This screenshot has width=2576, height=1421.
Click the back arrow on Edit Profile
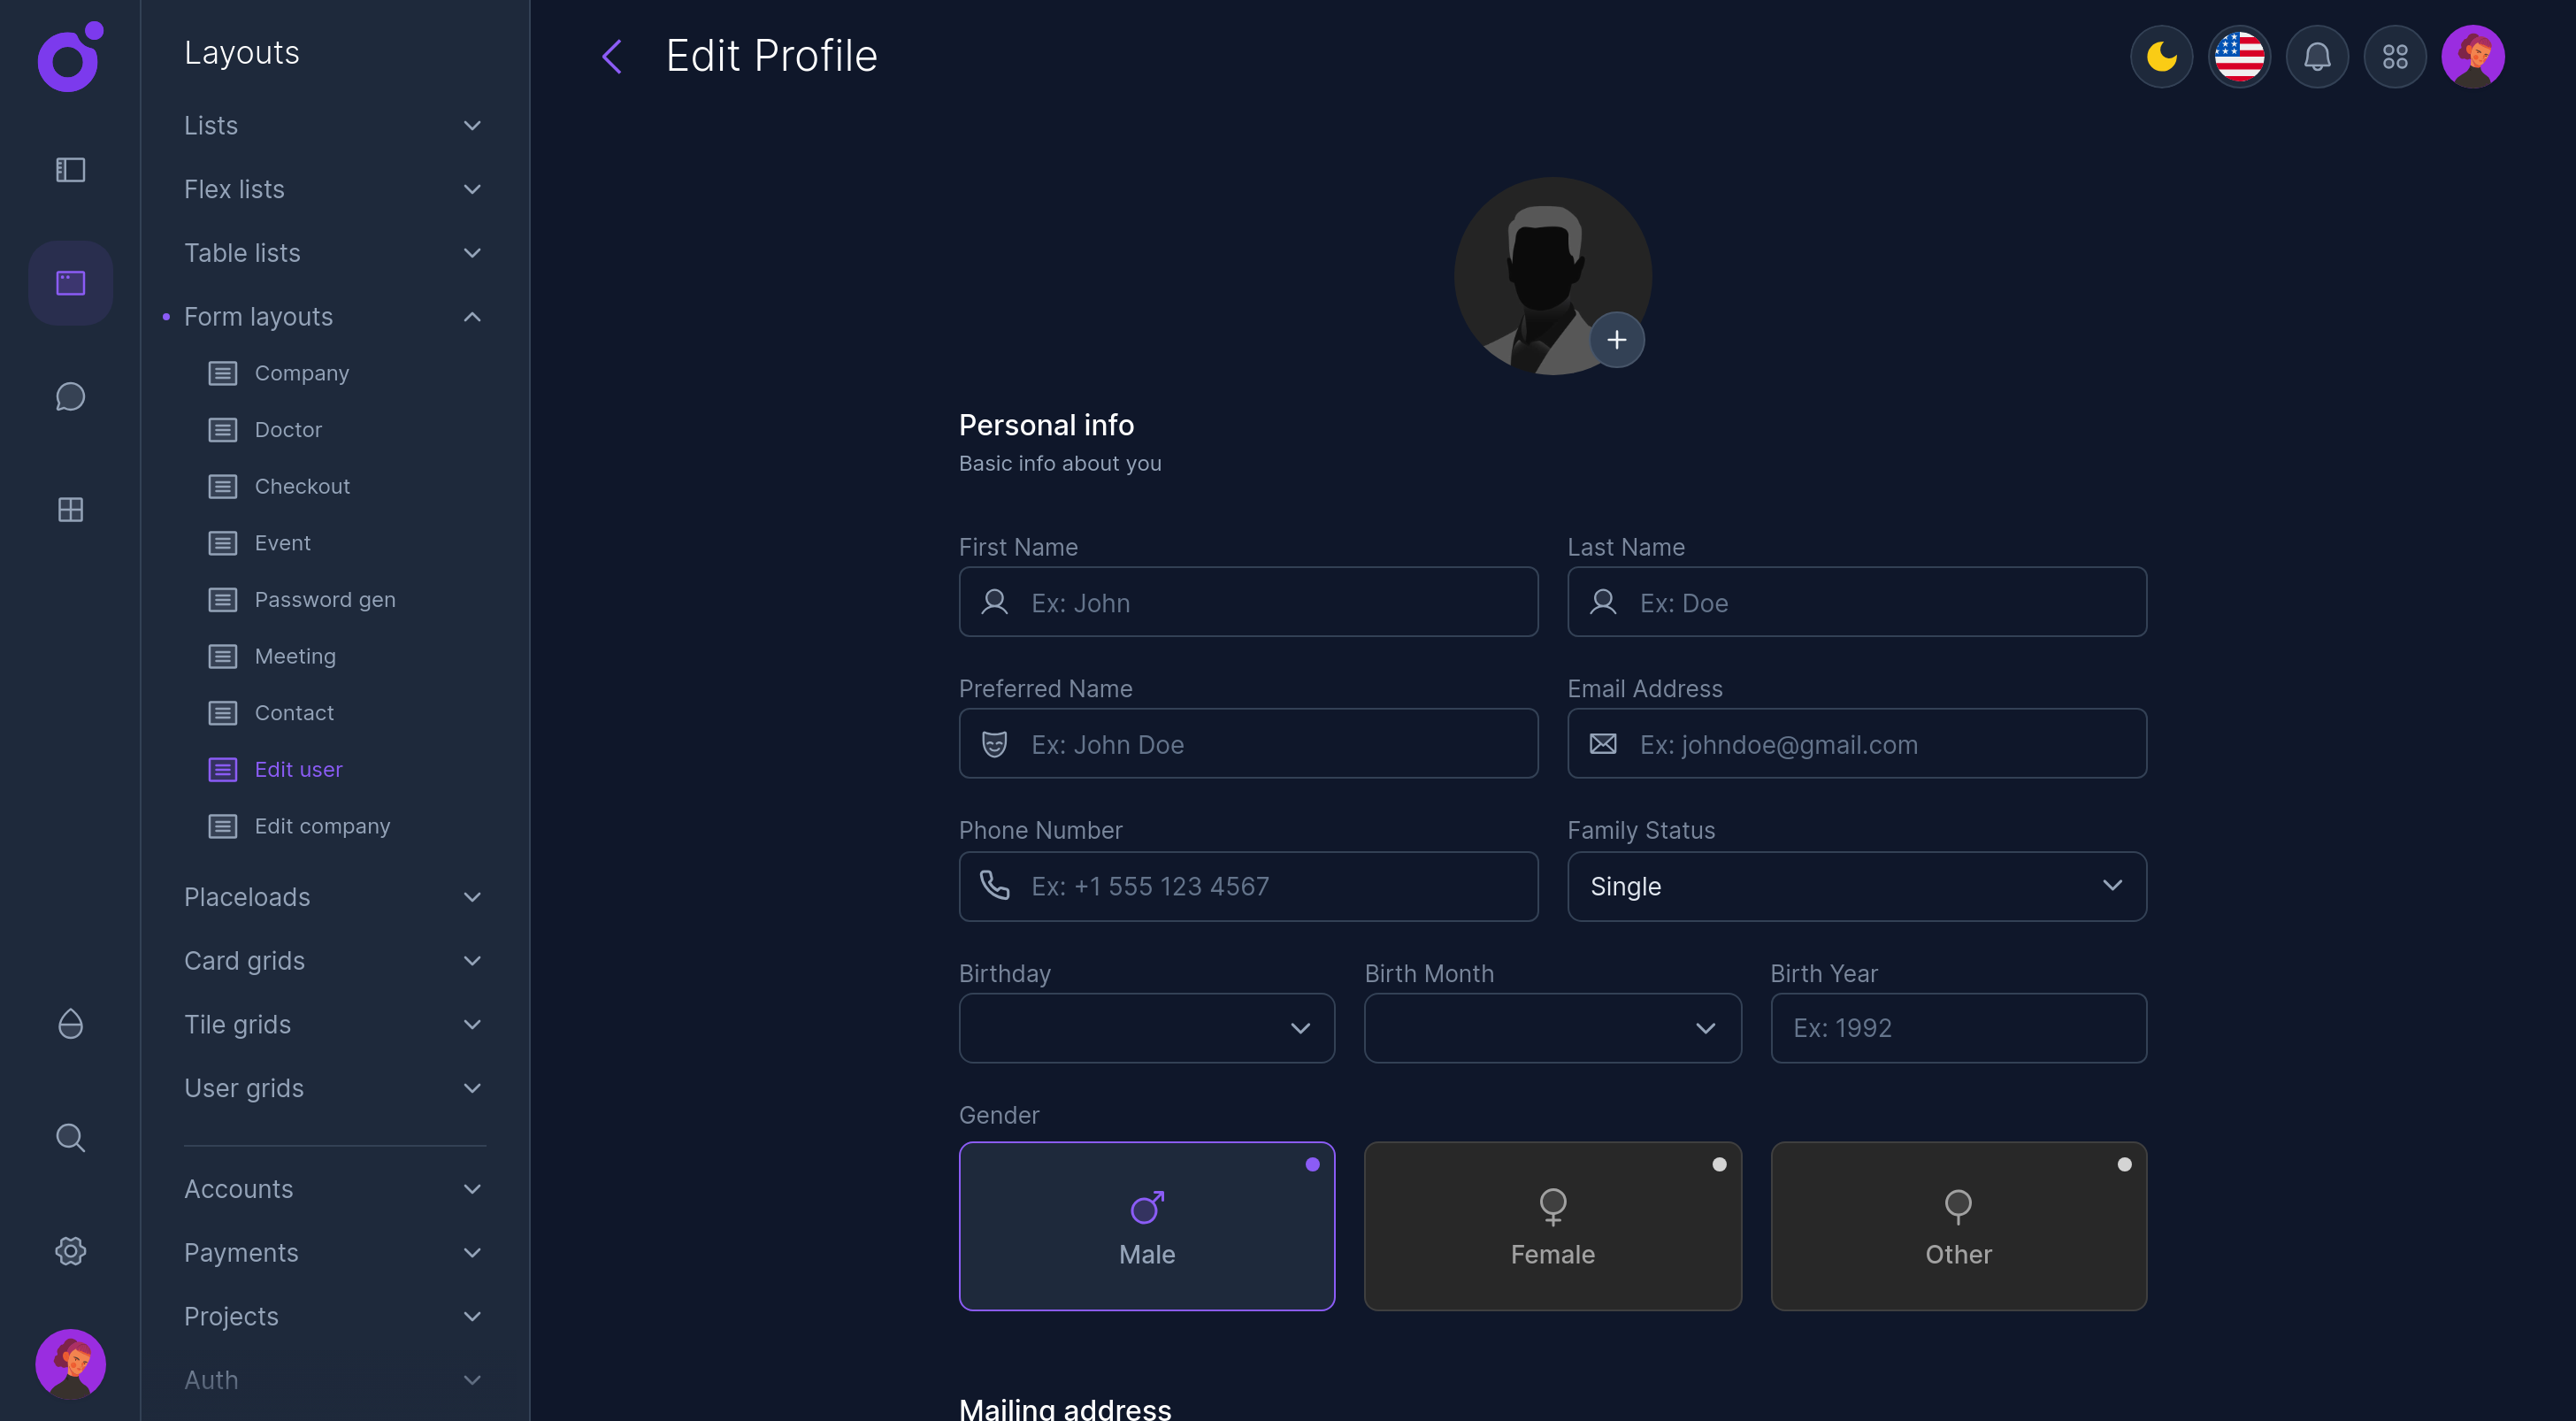(612, 56)
